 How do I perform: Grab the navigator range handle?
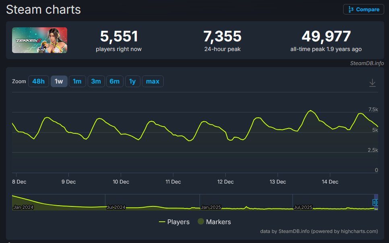[x=374, y=202]
